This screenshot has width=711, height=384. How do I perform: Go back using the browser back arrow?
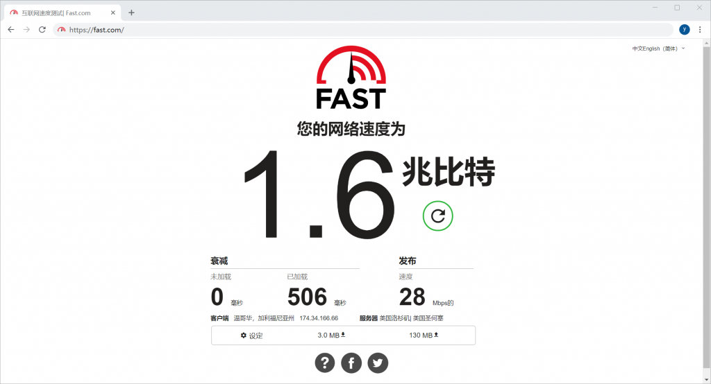pos(10,30)
